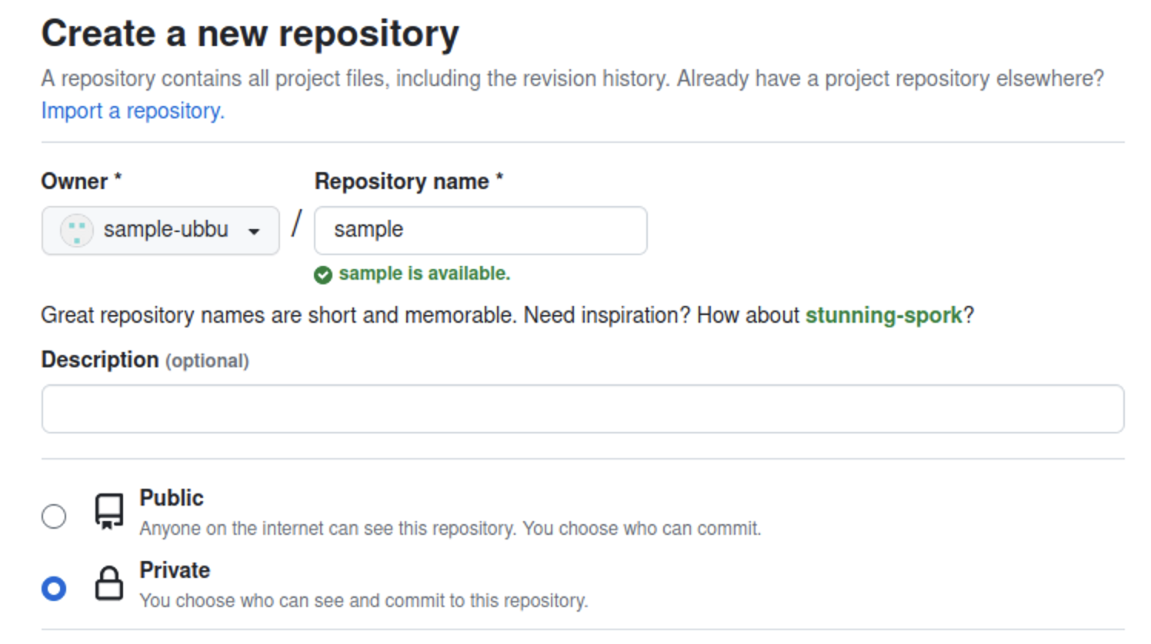The width and height of the screenshot is (1151, 644).
Task: Click the green availability checkmark icon
Action: coord(323,274)
